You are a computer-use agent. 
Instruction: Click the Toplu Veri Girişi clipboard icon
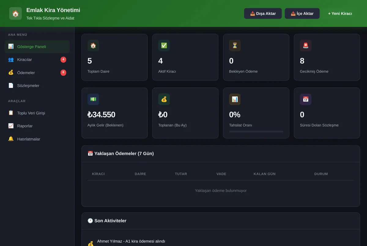[x=11, y=113]
